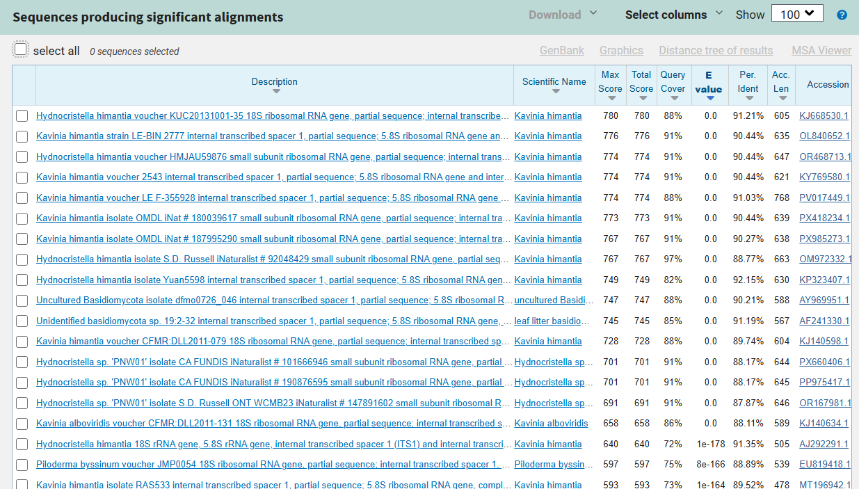Open Kavinia himantia strain LE-BIN 2777 link
Screen dimensions: 859x489
pos(273,136)
